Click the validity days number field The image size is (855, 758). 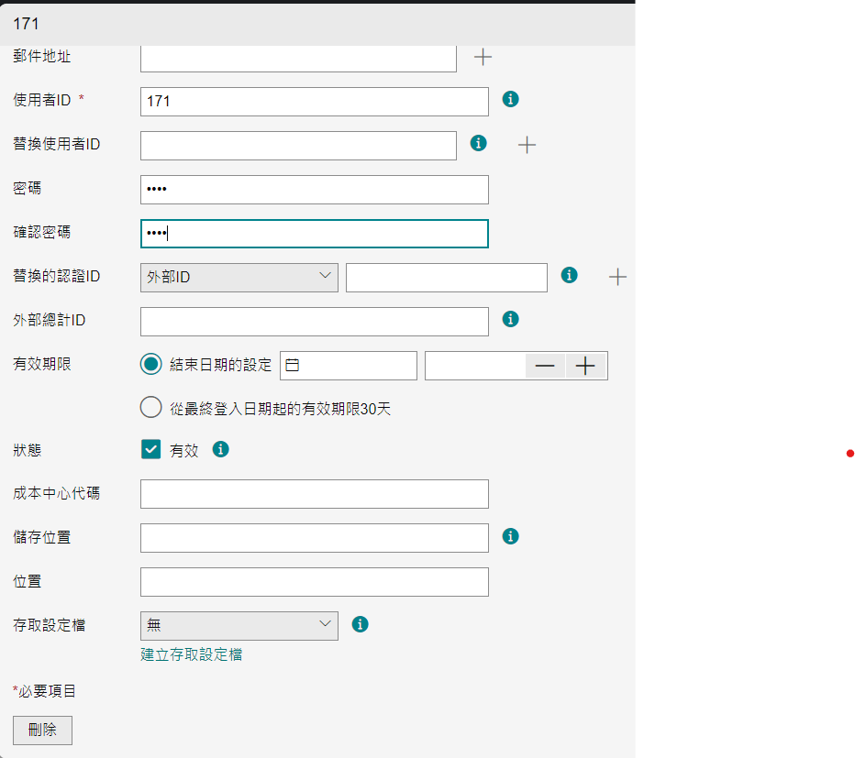coord(475,366)
